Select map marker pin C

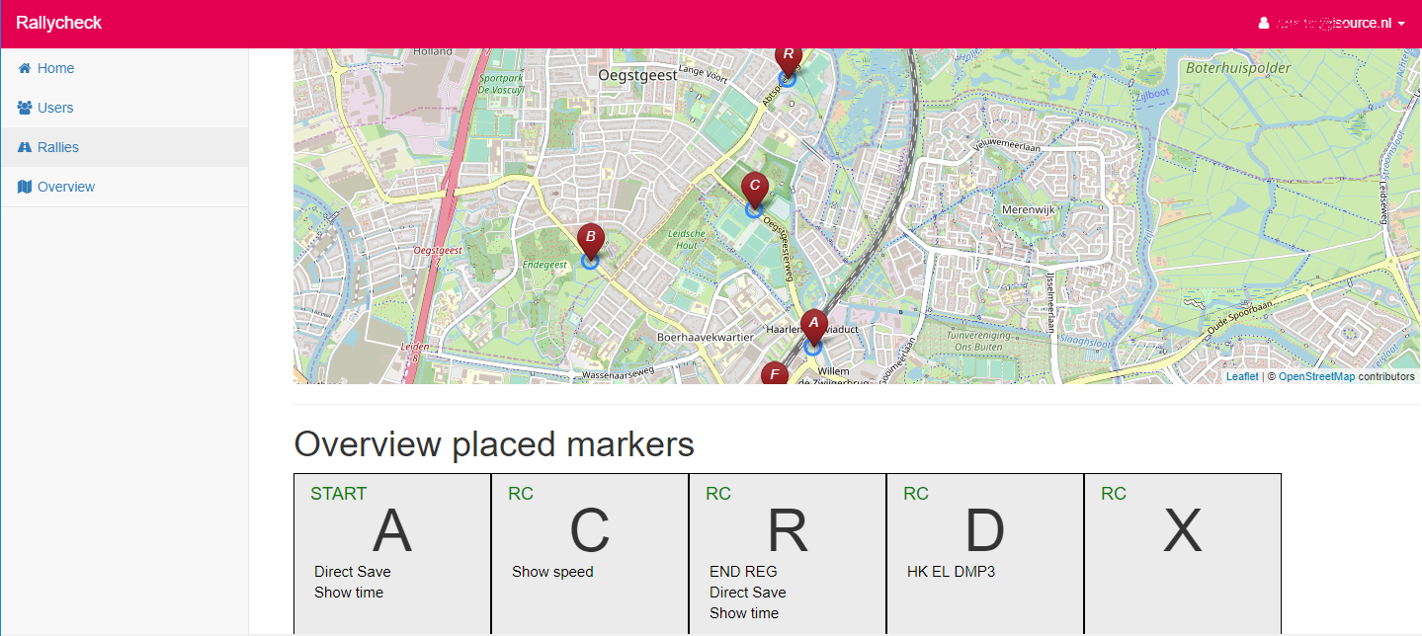pos(754,188)
